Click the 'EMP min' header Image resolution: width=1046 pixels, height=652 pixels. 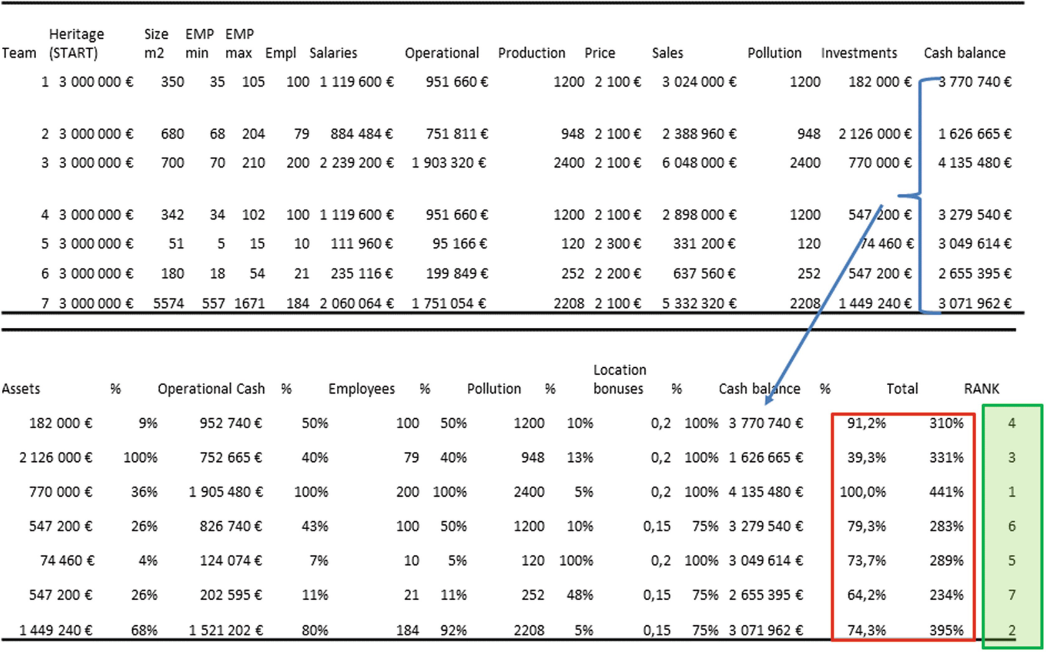(x=199, y=44)
